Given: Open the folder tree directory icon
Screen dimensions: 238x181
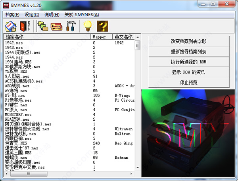Looking at the screenshot, I should click(x=42, y=27).
